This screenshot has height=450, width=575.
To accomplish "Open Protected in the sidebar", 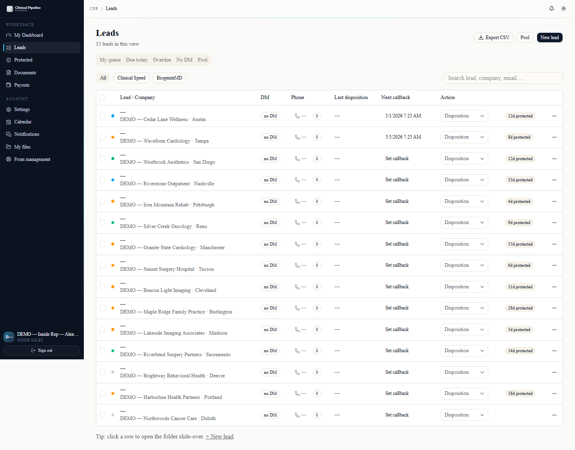I will point(42,60).
